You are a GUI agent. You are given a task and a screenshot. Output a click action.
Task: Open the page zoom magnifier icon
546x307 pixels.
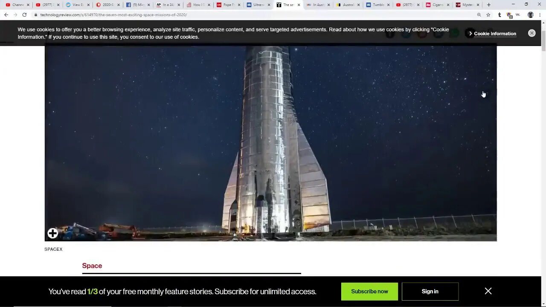click(x=479, y=14)
